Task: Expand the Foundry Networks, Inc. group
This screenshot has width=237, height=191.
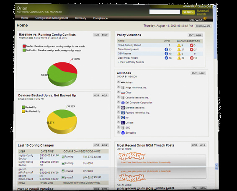Action: pos(118,112)
